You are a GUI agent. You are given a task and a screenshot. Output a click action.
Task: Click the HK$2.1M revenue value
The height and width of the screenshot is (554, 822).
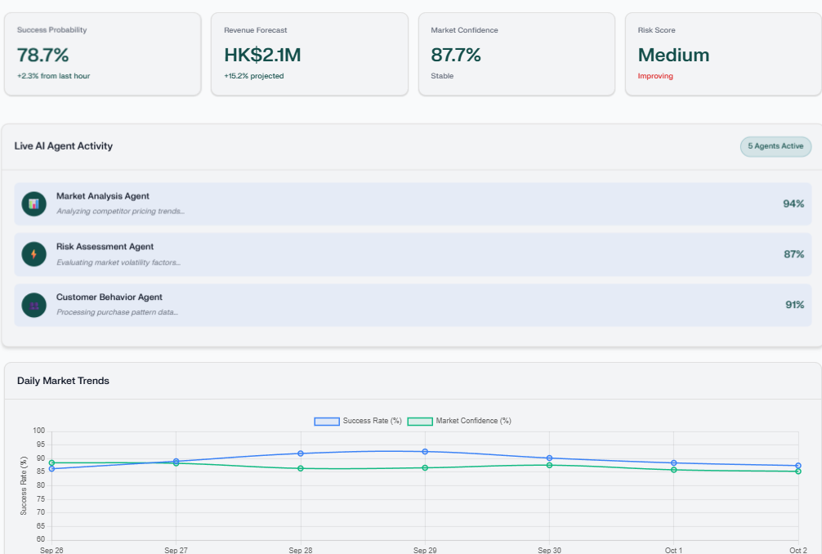[x=262, y=55]
